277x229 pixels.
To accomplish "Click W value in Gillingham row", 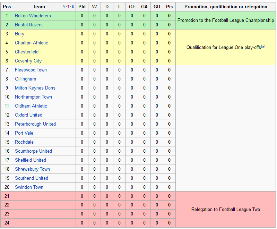I will click(95, 79).
